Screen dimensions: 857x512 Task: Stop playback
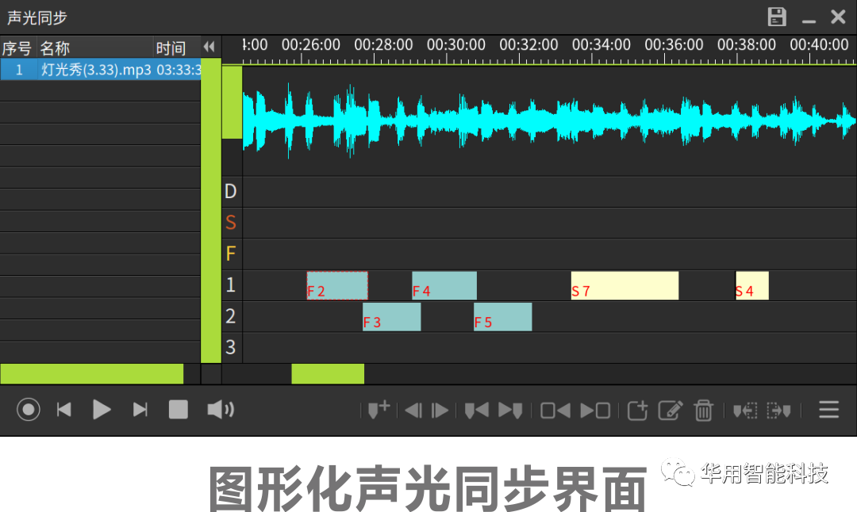pyautogui.click(x=179, y=410)
